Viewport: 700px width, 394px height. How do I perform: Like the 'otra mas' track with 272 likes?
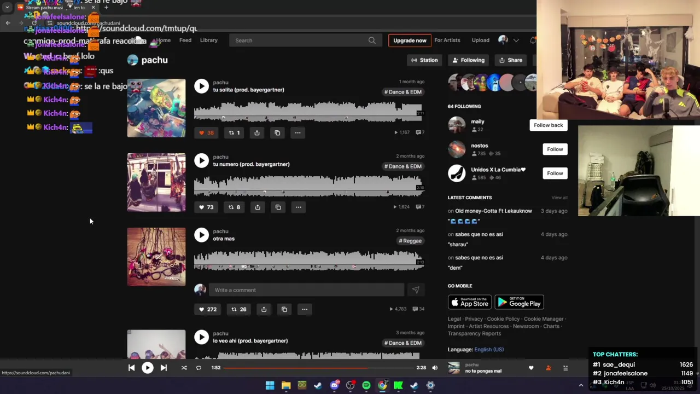[x=208, y=309]
